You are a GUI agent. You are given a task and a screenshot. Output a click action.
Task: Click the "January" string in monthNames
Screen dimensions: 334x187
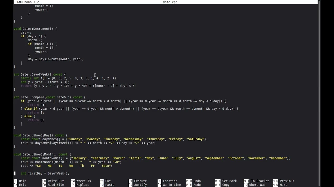click(79, 158)
